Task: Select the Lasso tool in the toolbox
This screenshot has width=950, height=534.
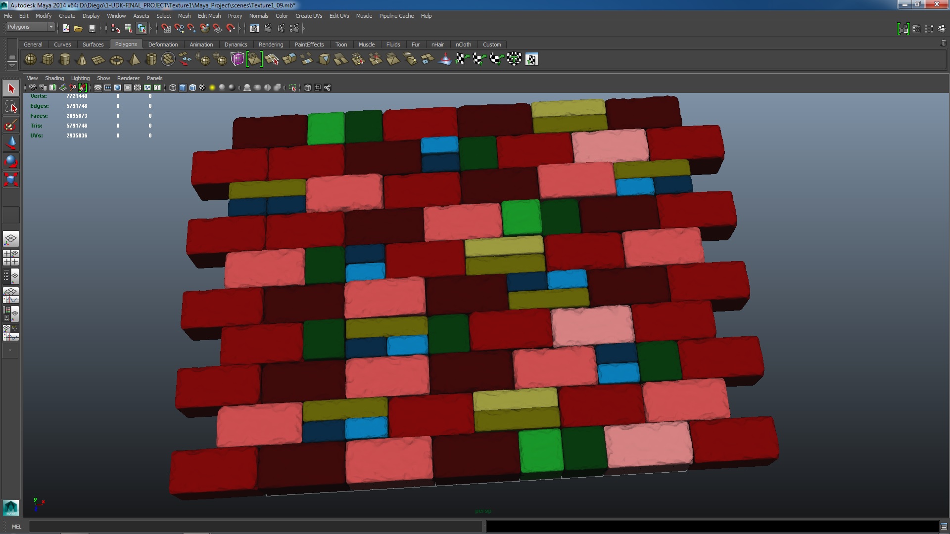Action: [x=11, y=107]
